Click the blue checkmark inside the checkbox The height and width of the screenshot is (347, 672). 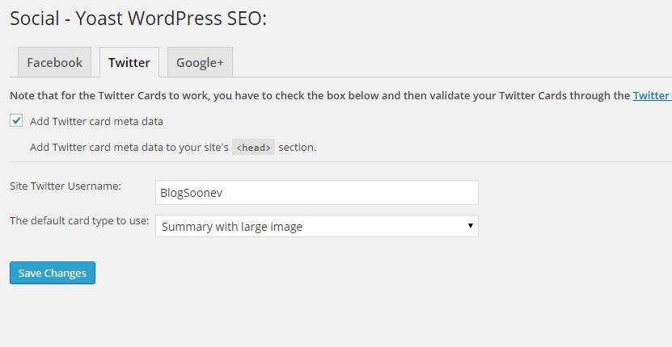16,121
